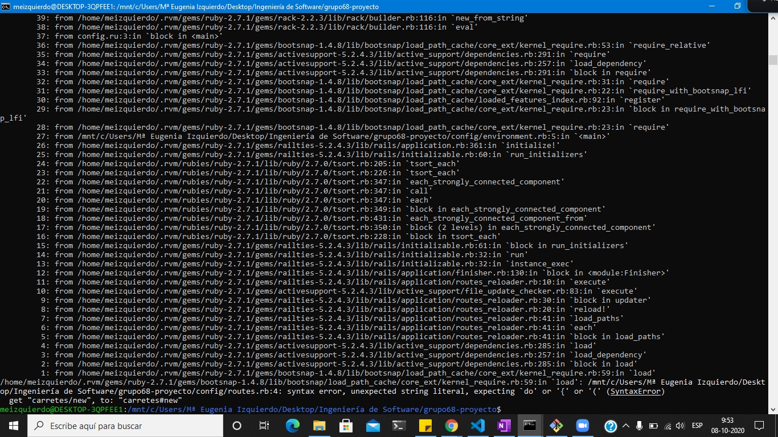Image resolution: width=778 pixels, height=437 pixels.
Task: Open the terminal window system menu
Action: pyautogui.click(x=5, y=7)
